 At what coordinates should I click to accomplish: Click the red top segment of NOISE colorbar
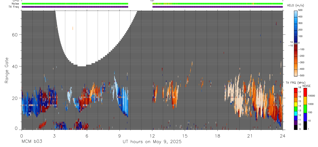tap(305, 92)
